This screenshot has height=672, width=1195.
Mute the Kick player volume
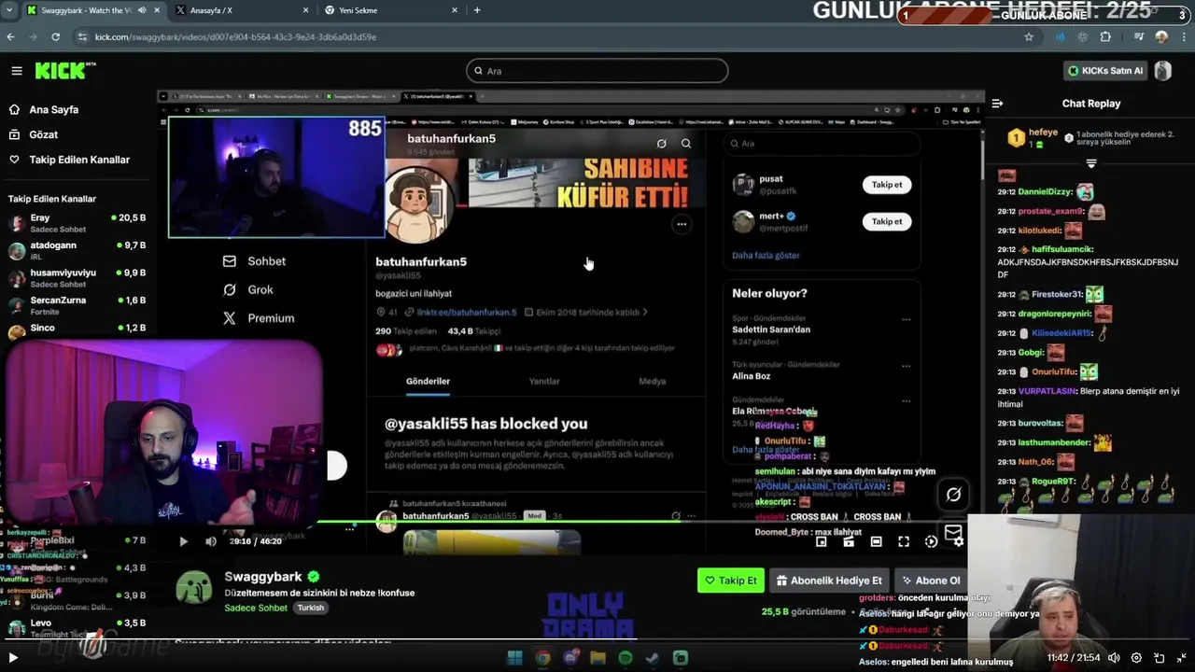coord(211,541)
